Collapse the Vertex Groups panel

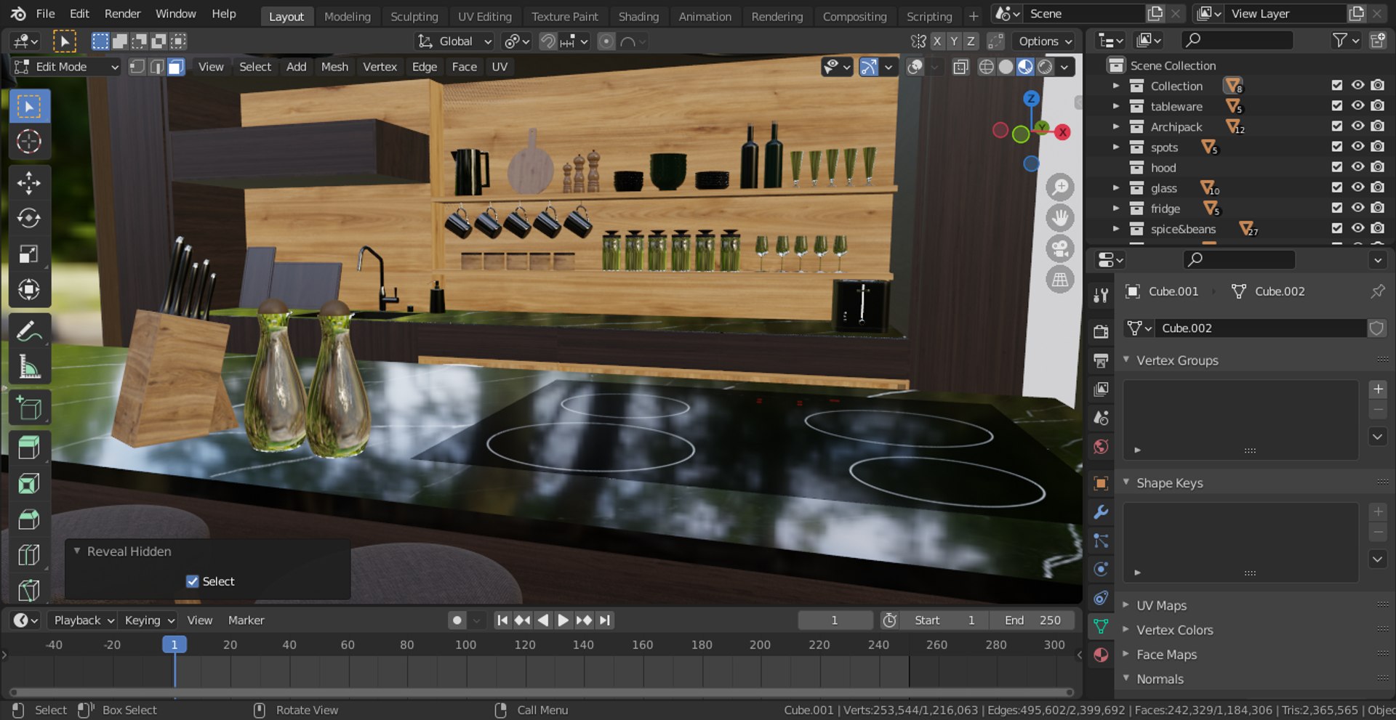[x=1126, y=360]
